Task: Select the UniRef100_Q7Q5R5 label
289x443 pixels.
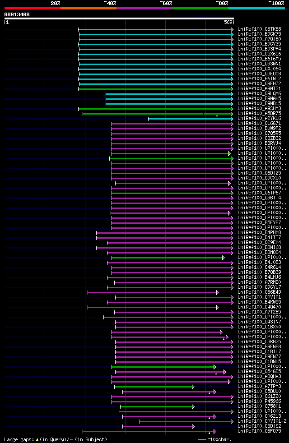Action: tap(259, 134)
